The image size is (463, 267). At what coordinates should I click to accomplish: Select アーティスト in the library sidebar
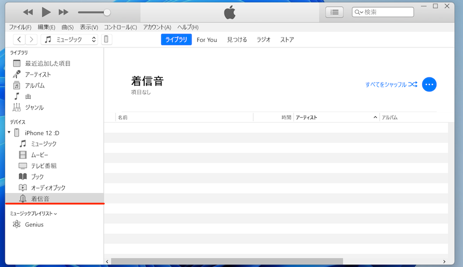pyautogui.click(x=38, y=75)
